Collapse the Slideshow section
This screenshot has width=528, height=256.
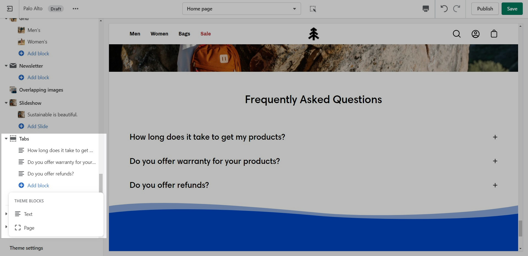click(6, 103)
